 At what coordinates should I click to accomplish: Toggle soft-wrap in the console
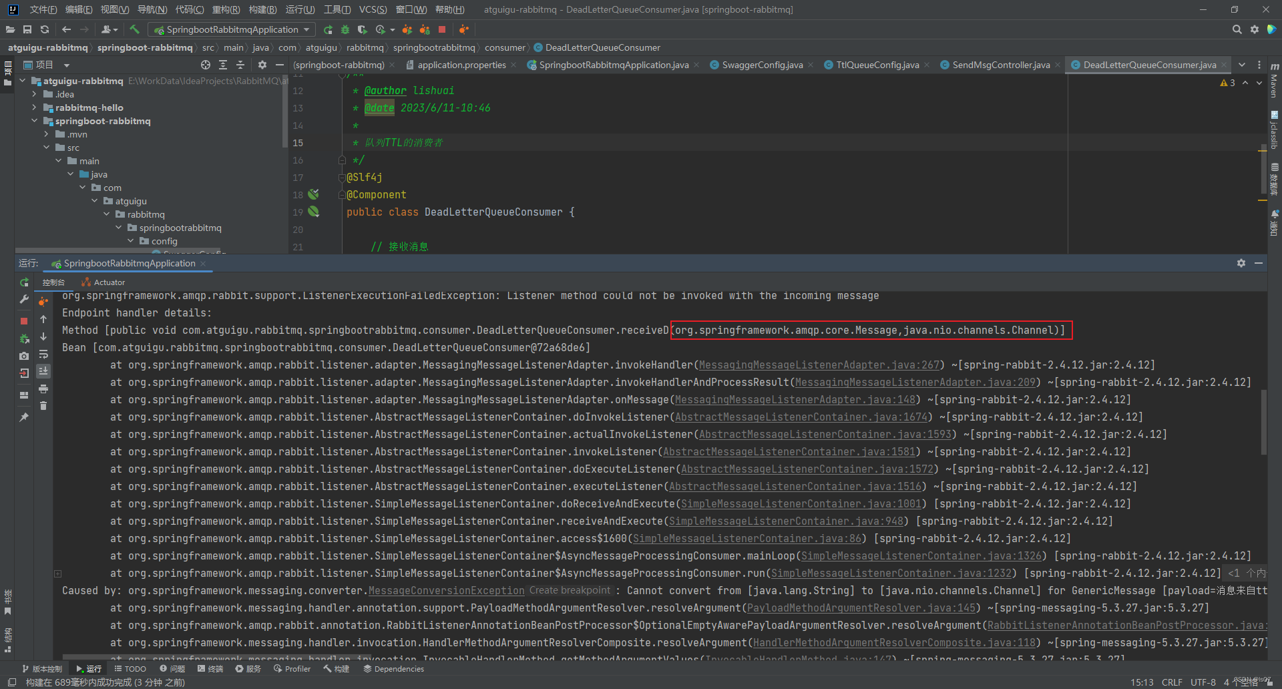[x=43, y=354]
